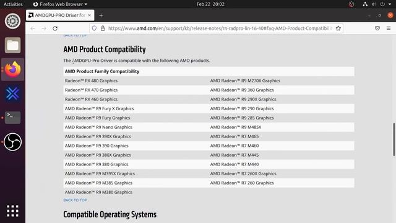Close the AMDGPU-PRO Driver tab
Screen dimensions: 396x223
89,15
